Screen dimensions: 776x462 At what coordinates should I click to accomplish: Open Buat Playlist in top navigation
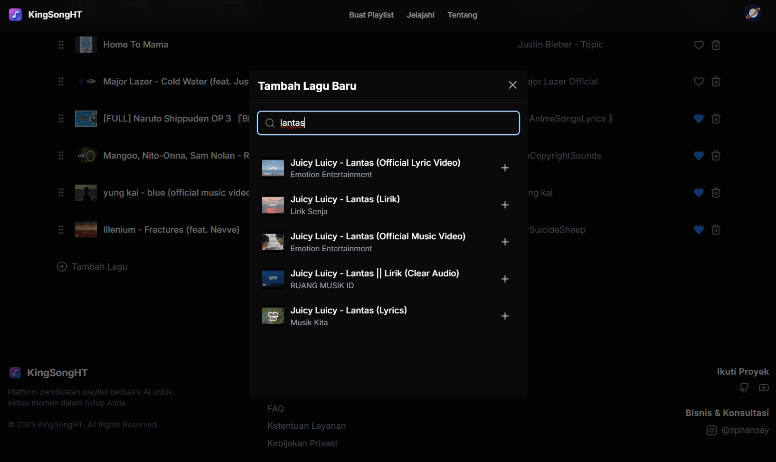pyautogui.click(x=371, y=15)
